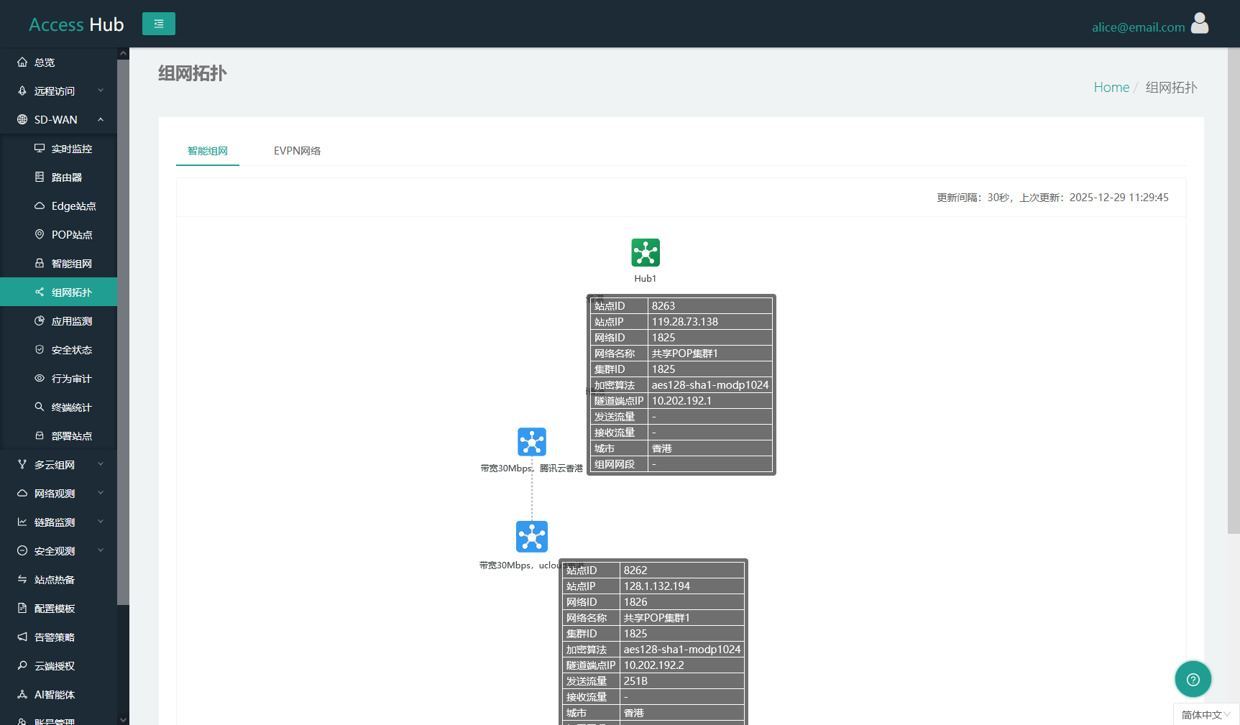
Task: Open 总览 in the sidebar
Action: tap(59, 63)
